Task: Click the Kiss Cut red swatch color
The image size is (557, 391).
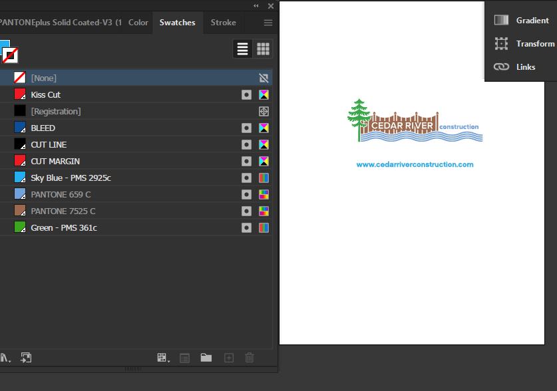Action: (20, 94)
